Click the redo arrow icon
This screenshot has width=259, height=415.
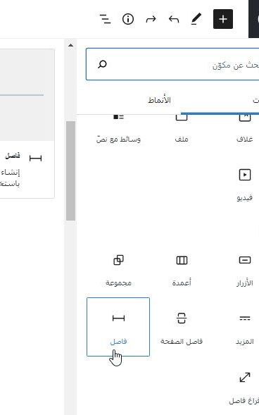tap(151, 19)
